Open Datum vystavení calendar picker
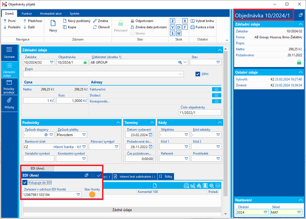 click(151, 135)
